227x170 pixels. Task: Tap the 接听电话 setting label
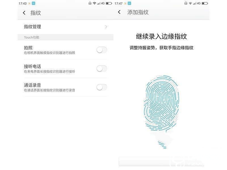(x=32, y=67)
